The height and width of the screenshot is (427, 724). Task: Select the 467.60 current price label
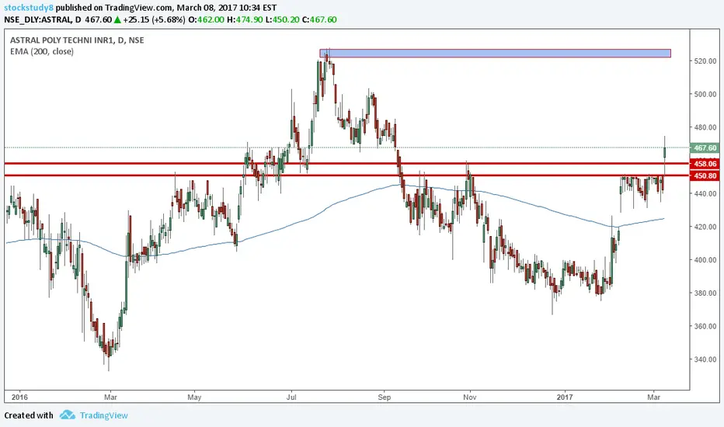point(704,148)
